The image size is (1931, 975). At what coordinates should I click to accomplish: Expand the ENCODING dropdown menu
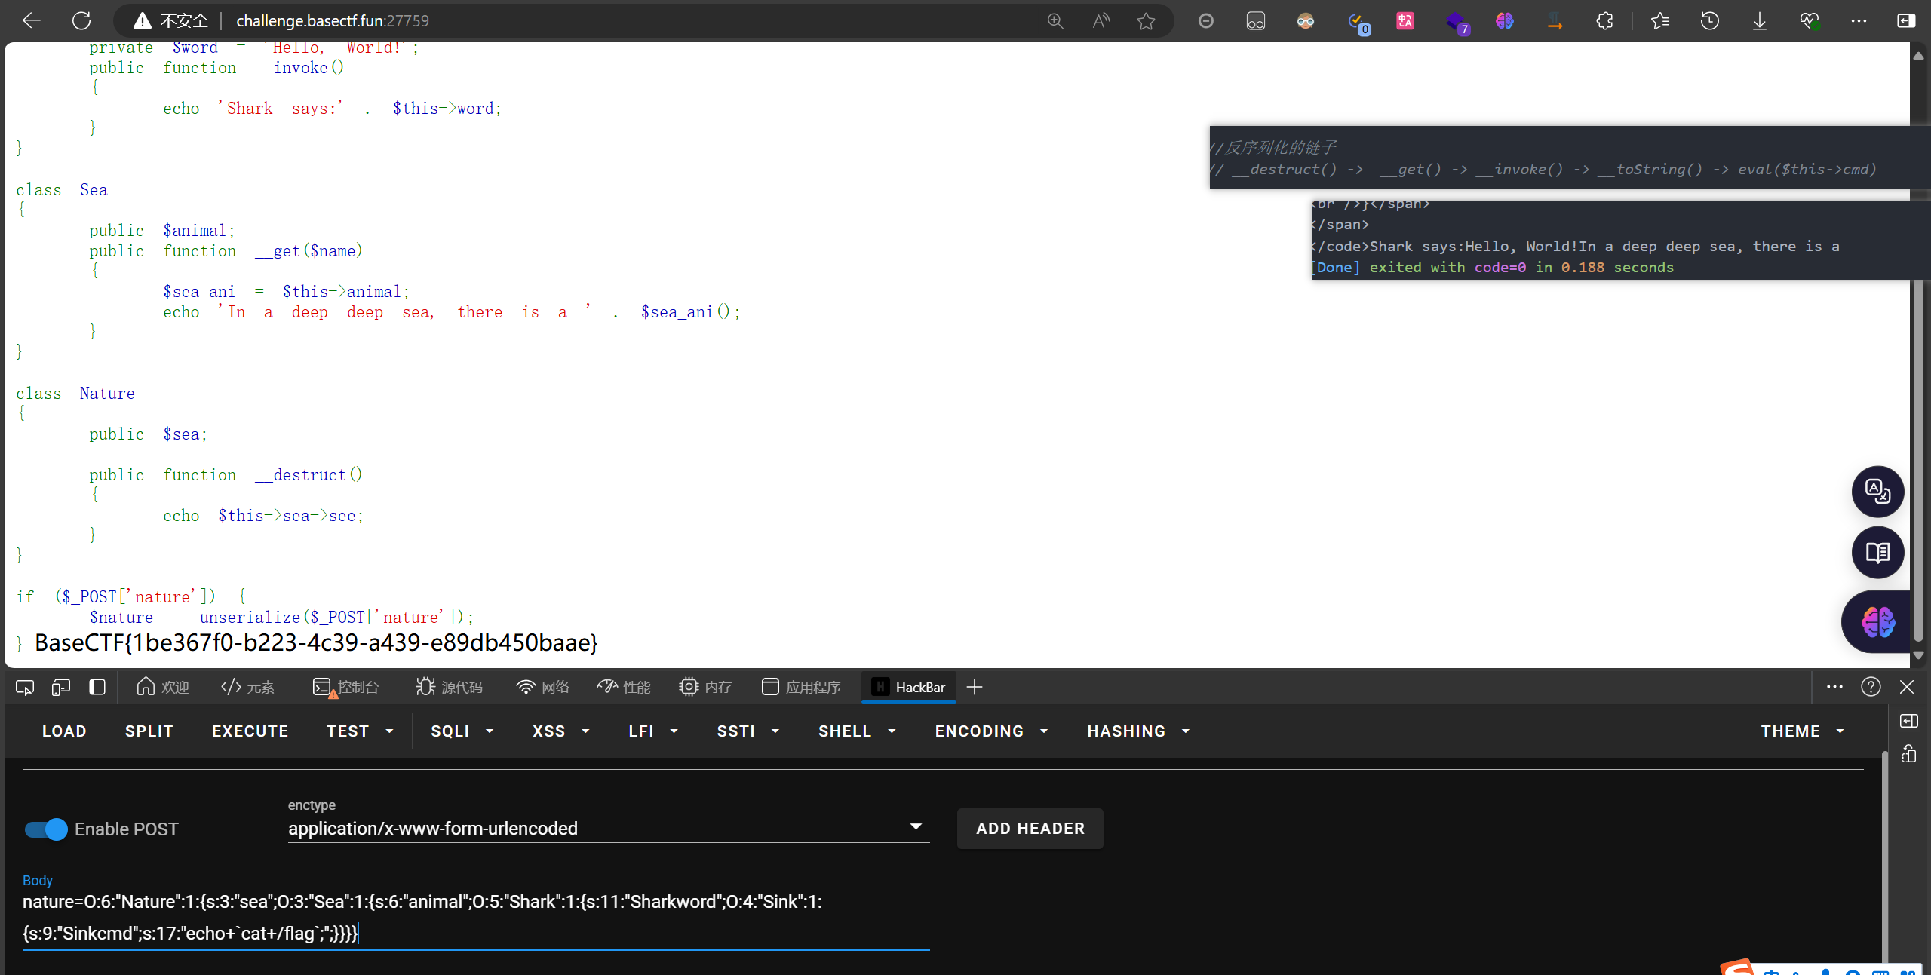coord(992,731)
